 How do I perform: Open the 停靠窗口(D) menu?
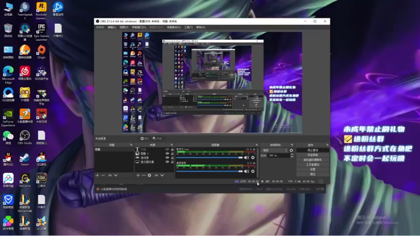point(139,27)
